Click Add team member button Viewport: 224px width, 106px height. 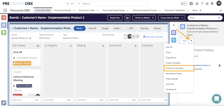[x=153, y=37]
